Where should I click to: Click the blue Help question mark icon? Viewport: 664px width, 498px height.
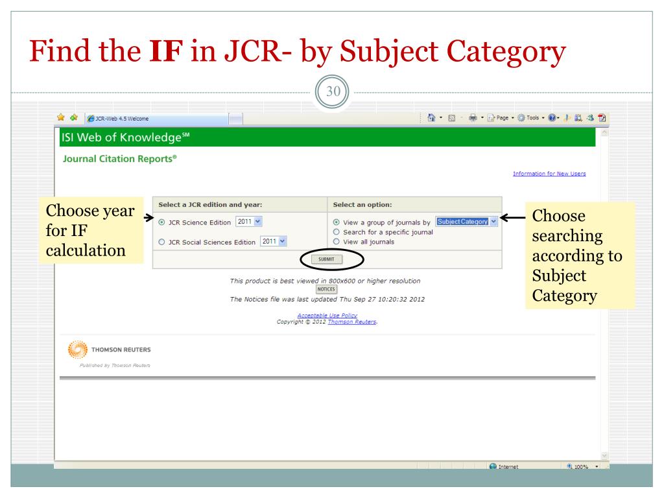pos(552,118)
